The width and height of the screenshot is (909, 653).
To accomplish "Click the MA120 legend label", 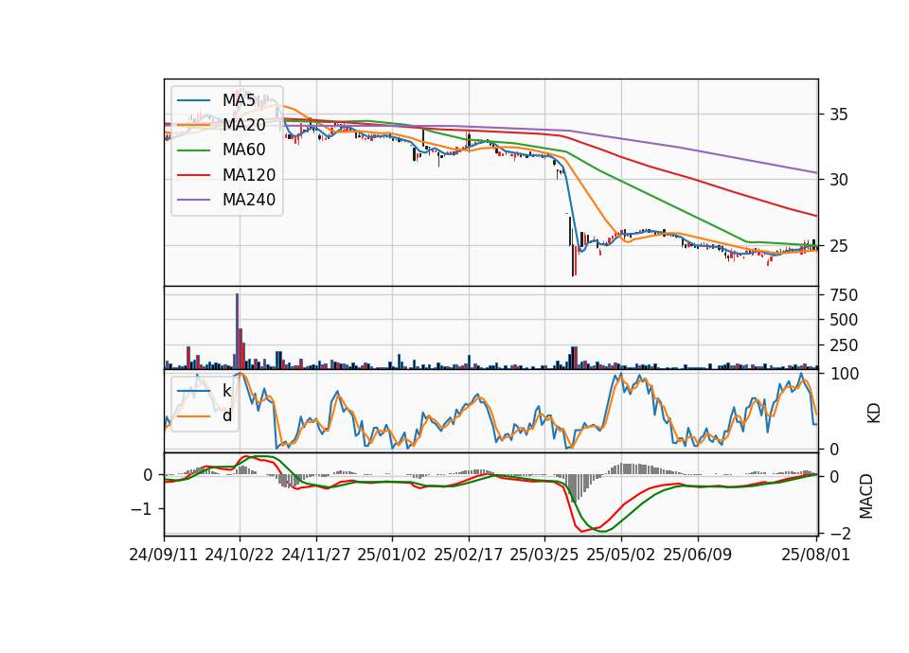I will [x=249, y=174].
